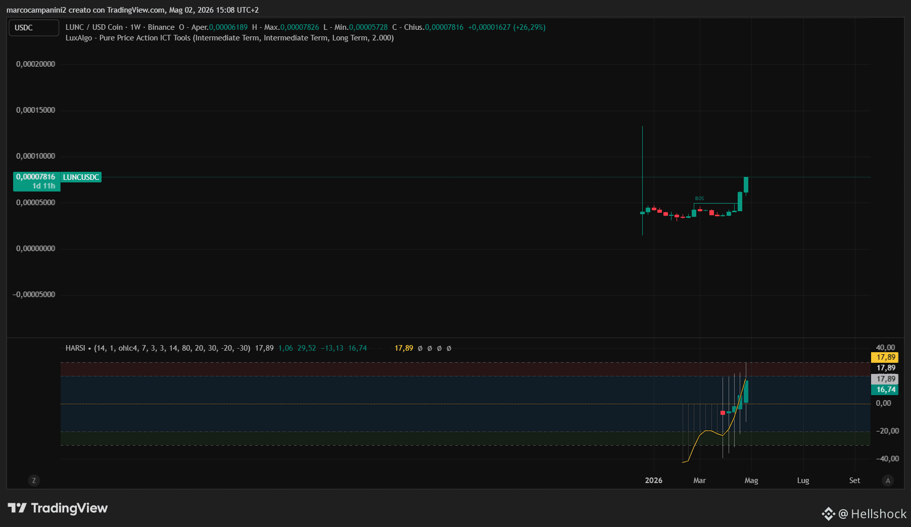Click the header text 'marcocampanini2 creato con TradingView.com'
911x527 pixels.
(86, 10)
